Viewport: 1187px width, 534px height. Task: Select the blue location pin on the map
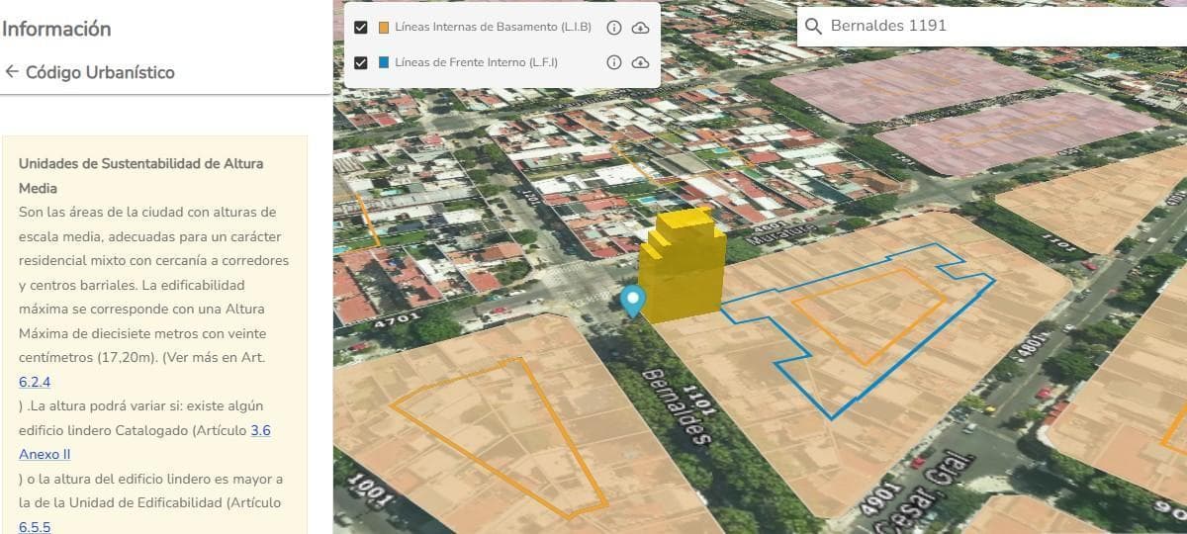632,300
